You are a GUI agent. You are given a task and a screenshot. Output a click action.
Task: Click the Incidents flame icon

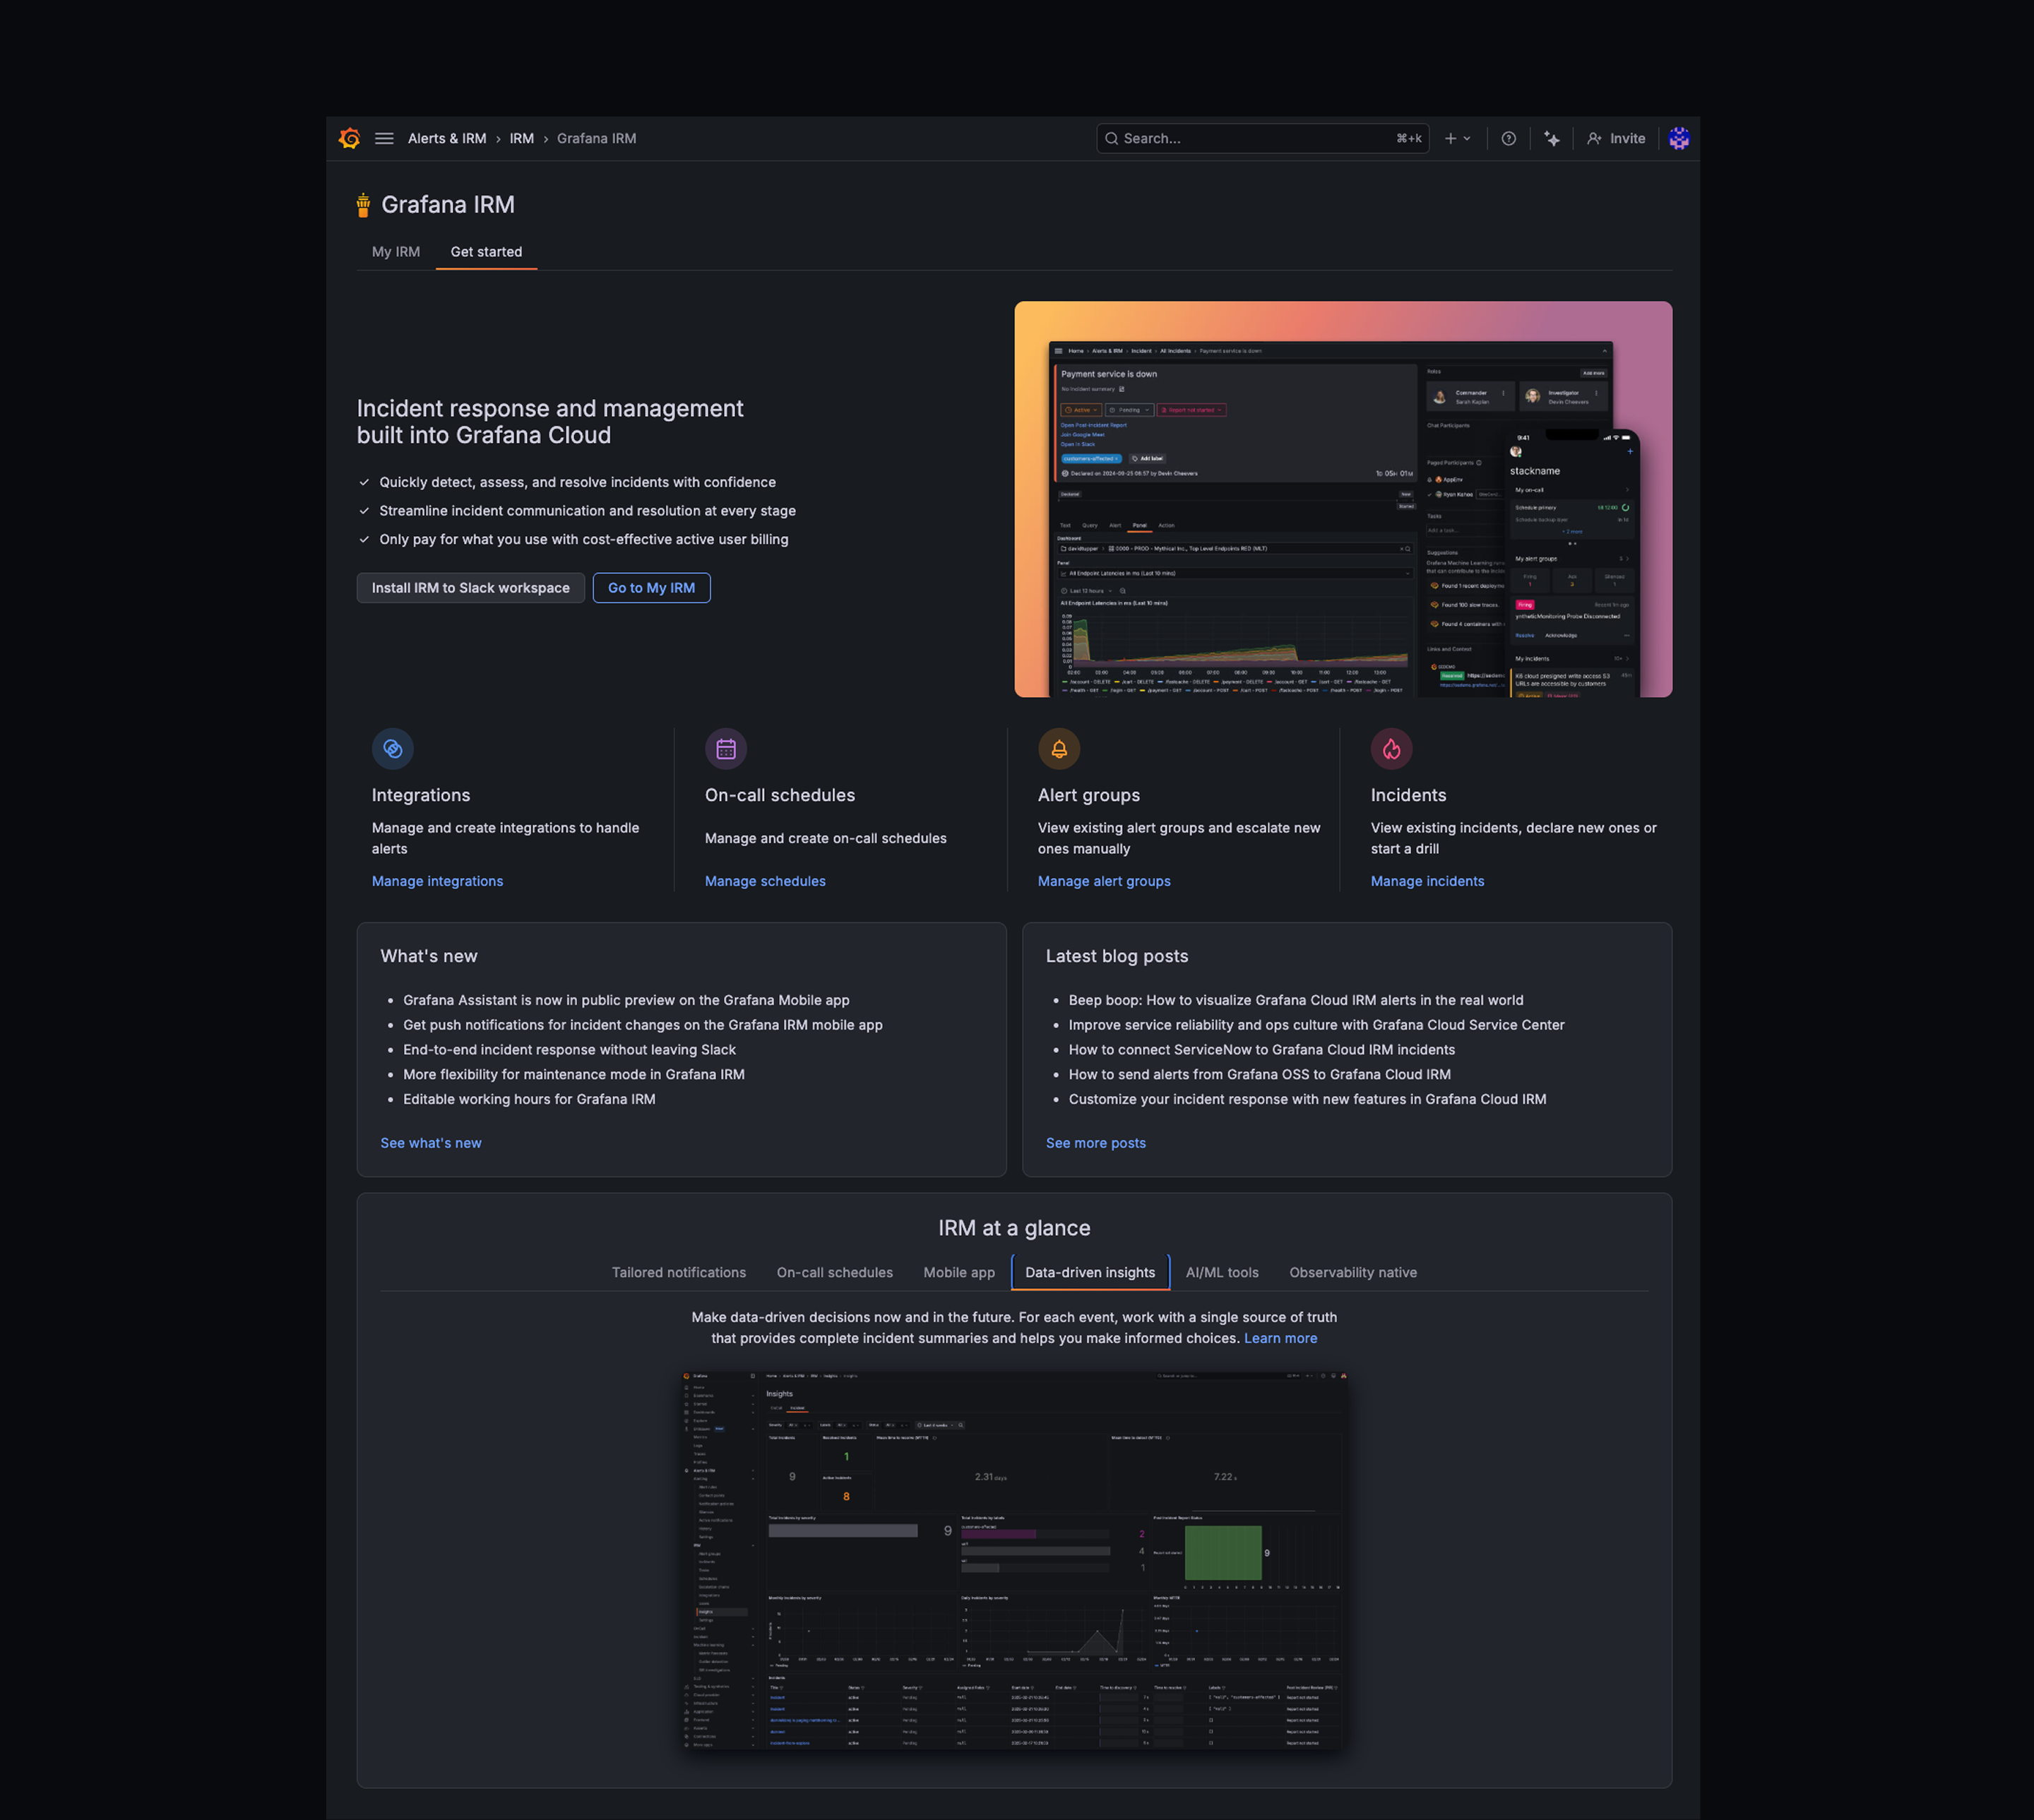click(1392, 748)
